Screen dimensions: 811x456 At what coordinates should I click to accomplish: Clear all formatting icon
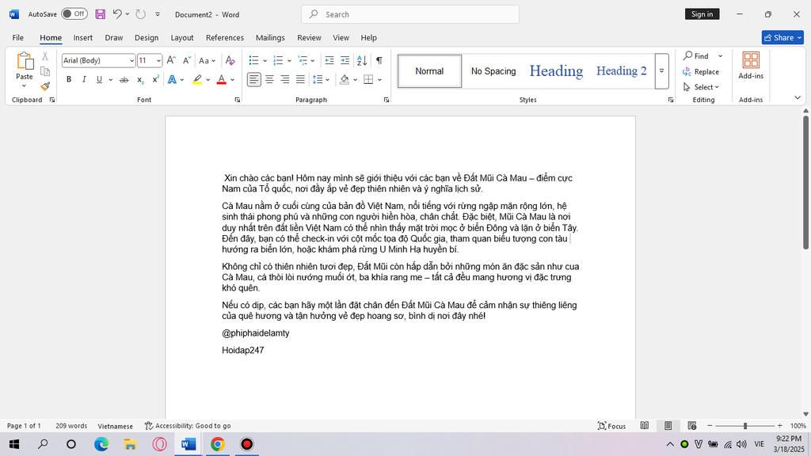click(x=230, y=60)
